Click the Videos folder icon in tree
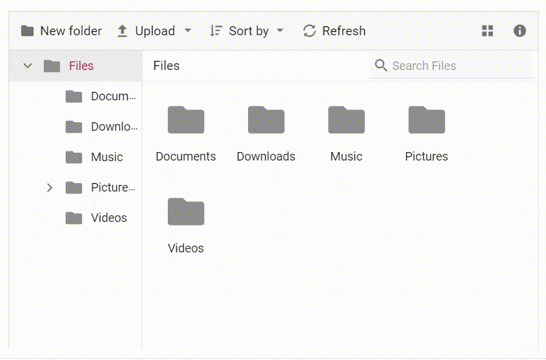Screen dimensions: 546x360 74,218
